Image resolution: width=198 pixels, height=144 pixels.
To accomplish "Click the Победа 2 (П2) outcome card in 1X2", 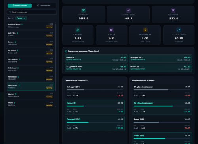I will pos(95,123).
